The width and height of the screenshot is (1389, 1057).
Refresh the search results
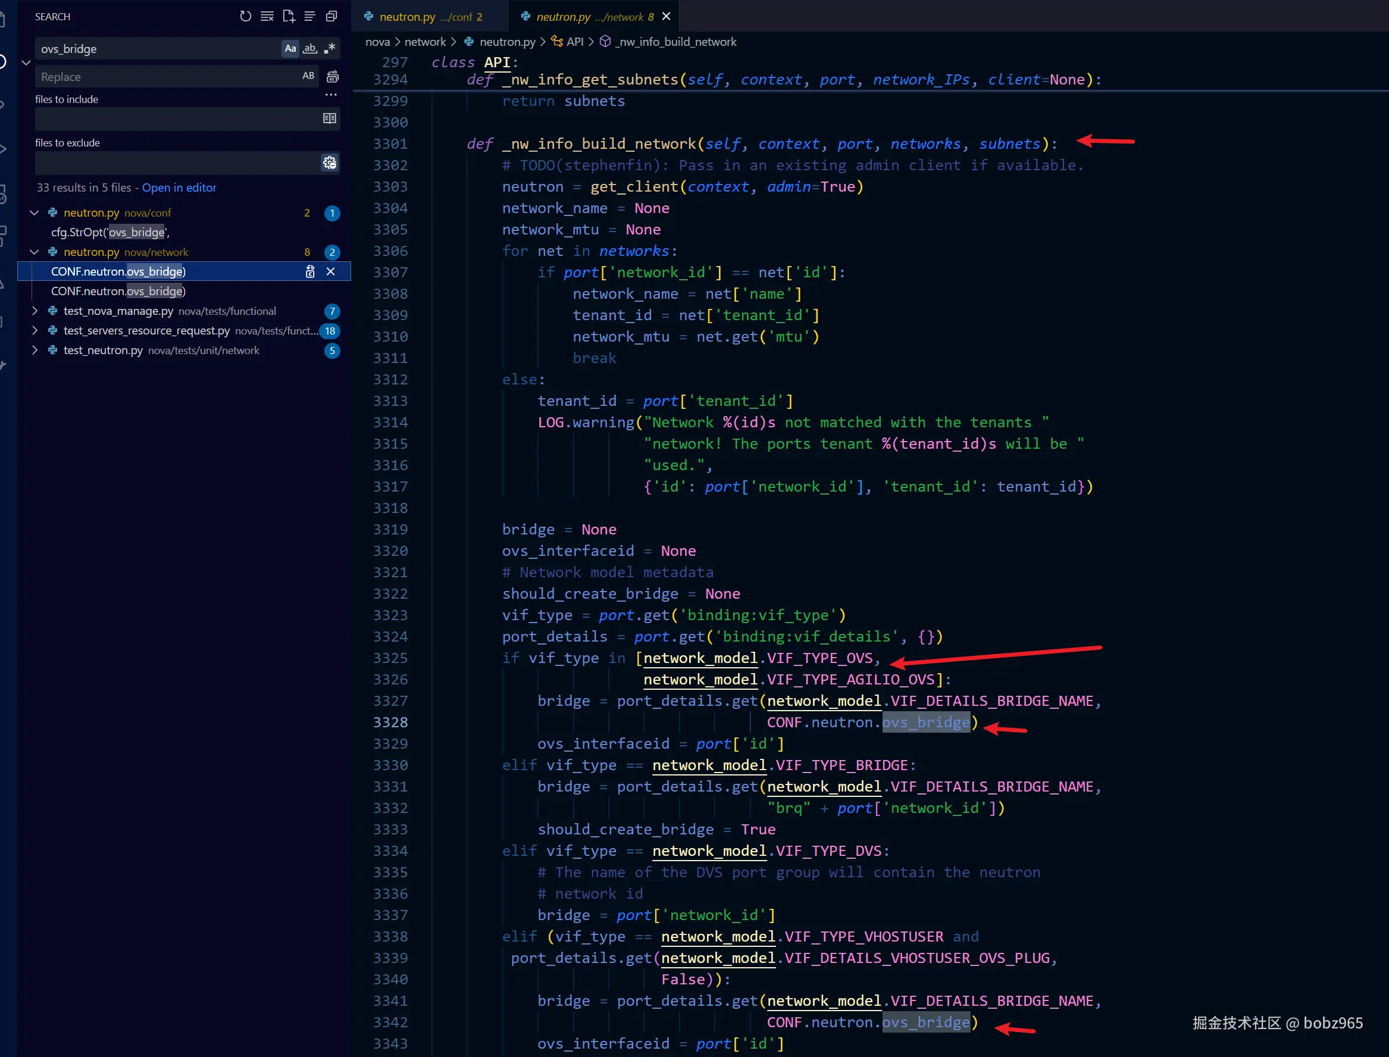click(245, 16)
